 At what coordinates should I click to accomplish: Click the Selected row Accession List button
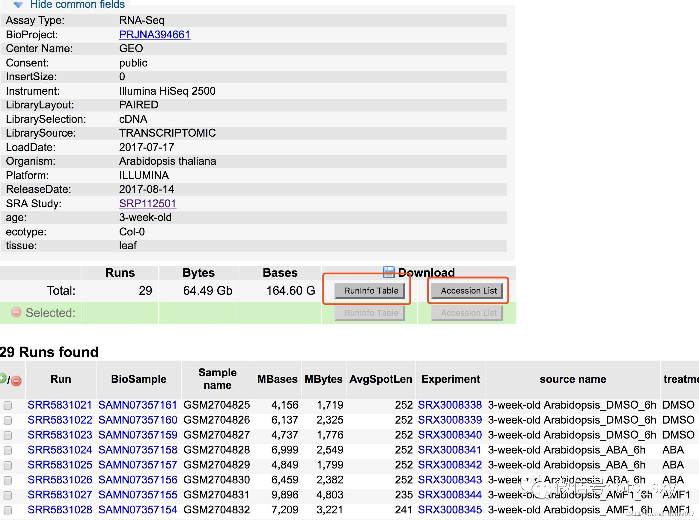pyautogui.click(x=467, y=313)
